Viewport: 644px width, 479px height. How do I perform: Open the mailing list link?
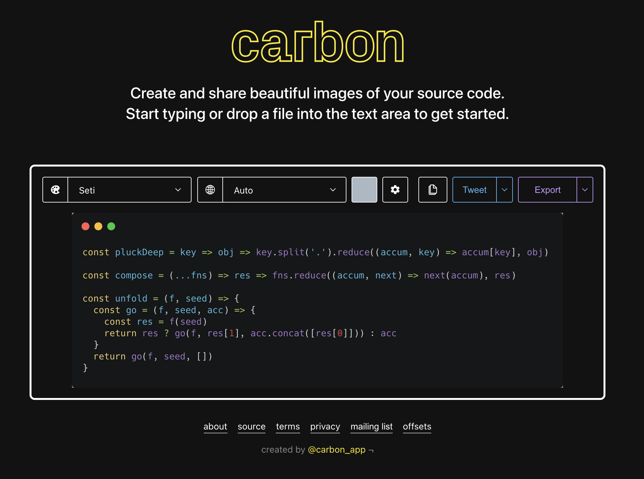tap(371, 427)
